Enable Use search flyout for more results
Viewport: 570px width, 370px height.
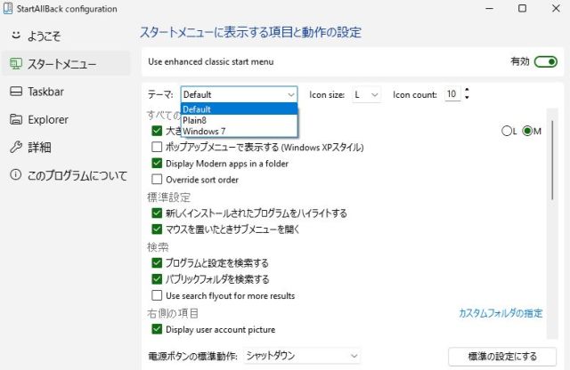coord(157,295)
